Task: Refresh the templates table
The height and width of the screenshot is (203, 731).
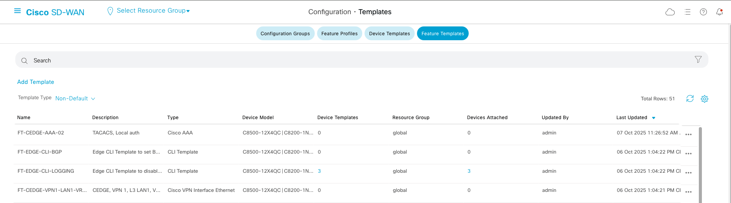Action: [x=690, y=98]
